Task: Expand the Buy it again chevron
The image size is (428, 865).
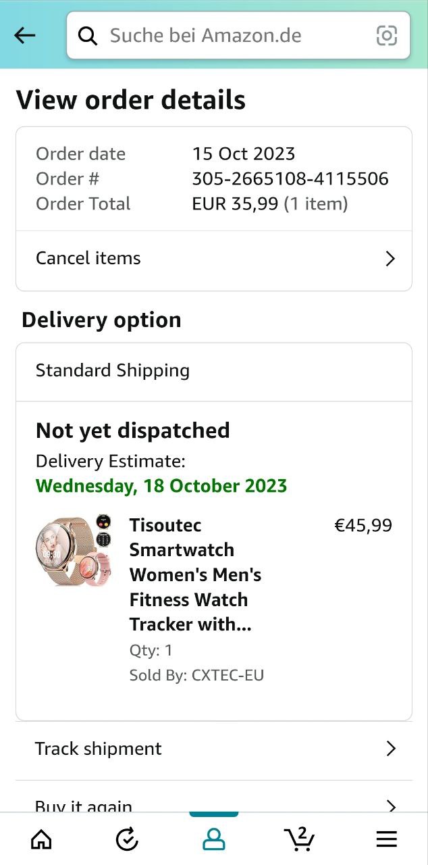Action: click(x=390, y=805)
